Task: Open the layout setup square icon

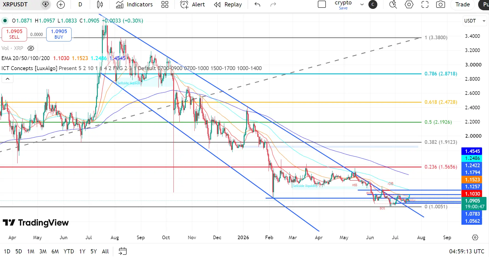Action: [322, 4]
